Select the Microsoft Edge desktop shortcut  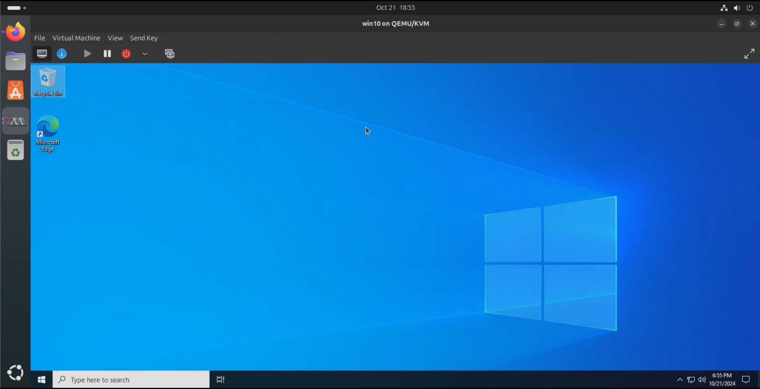[48, 134]
